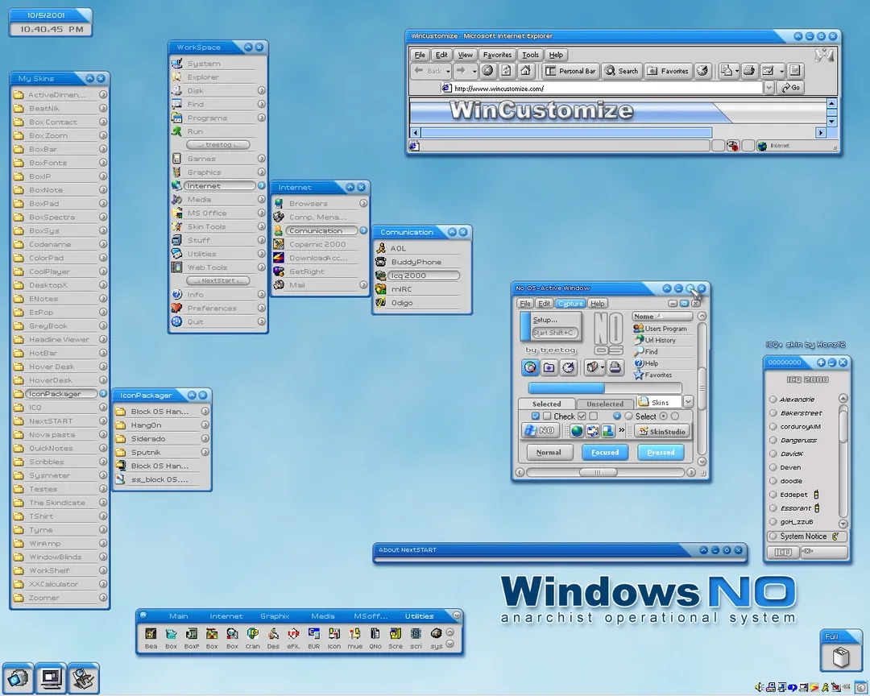Image resolution: width=870 pixels, height=696 pixels.
Task: Open Back button history dropdown in Internet Explorer
Action: pyautogui.click(x=448, y=72)
